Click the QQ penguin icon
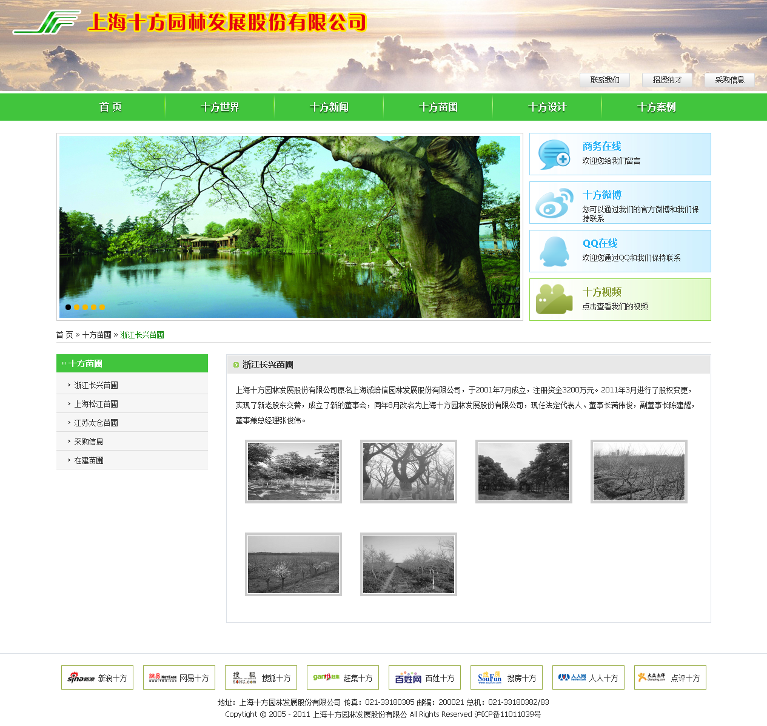This screenshot has height=726, width=767. (554, 252)
